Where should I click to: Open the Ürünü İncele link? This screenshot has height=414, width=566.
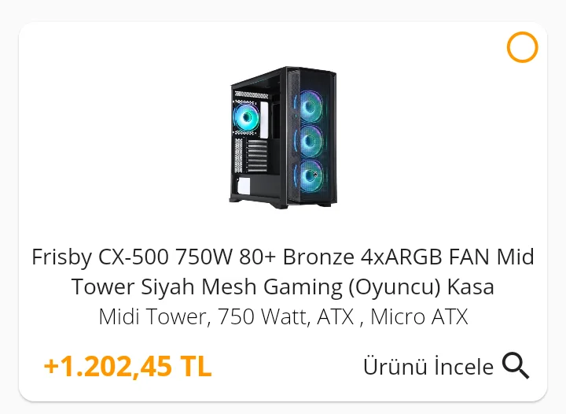447,366
